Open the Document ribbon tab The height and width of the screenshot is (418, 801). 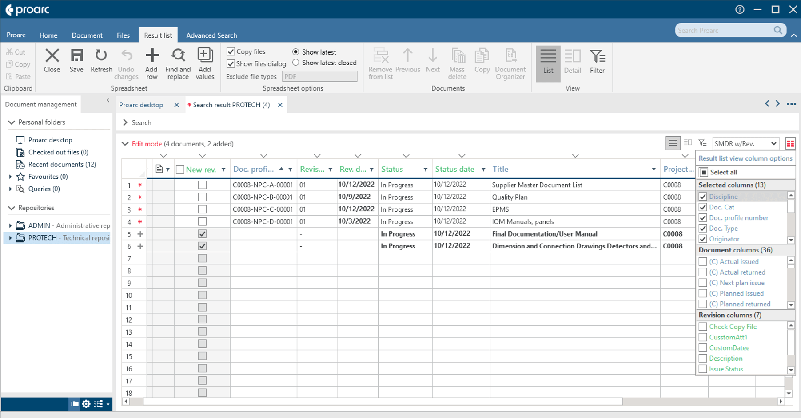tap(87, 35)
